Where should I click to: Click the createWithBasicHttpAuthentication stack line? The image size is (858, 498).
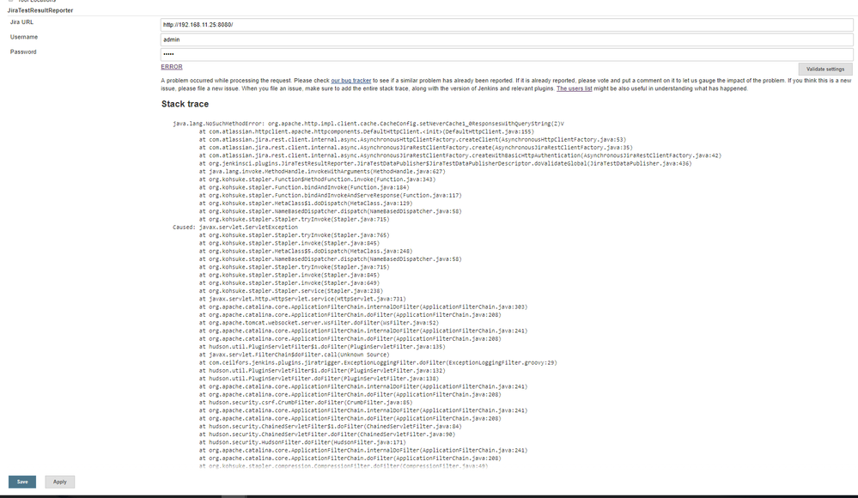pyautogui.click(x=459, y=155)
